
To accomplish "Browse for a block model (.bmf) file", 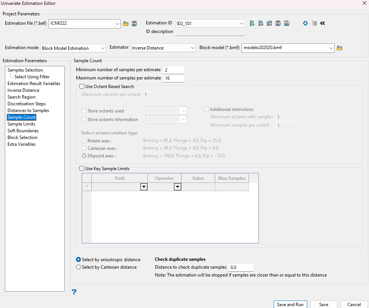I will click(x=339, y=48).
